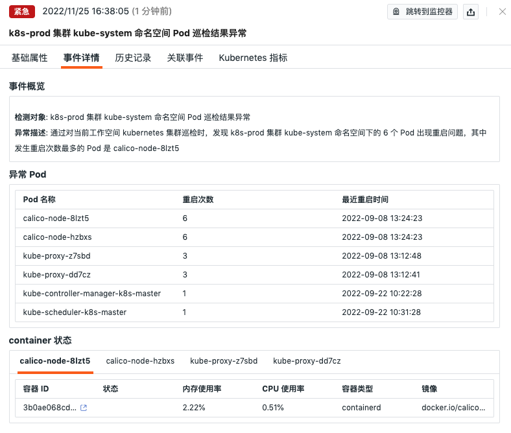511x433 pixels.
Task: Select the kube-scheduler-k8s-master row
Action: (254, 312)
